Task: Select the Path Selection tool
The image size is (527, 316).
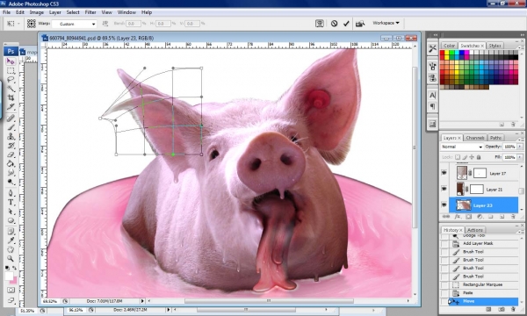Action: click(11, 212)
